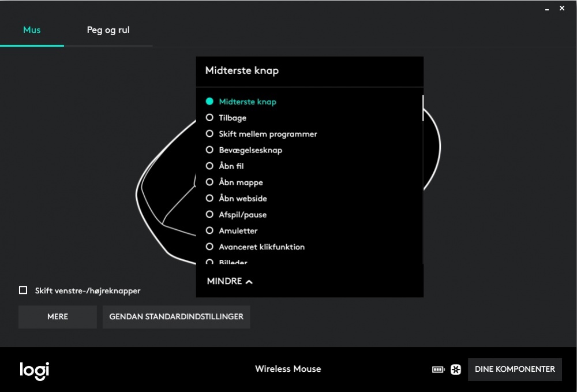Click the battery status icon
Screen dimensions: 577x392
pos(438,369)
